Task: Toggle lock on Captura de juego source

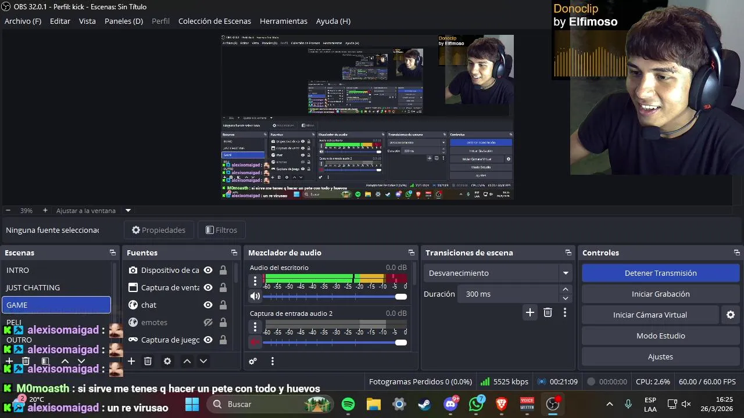Action: point(223,340)
